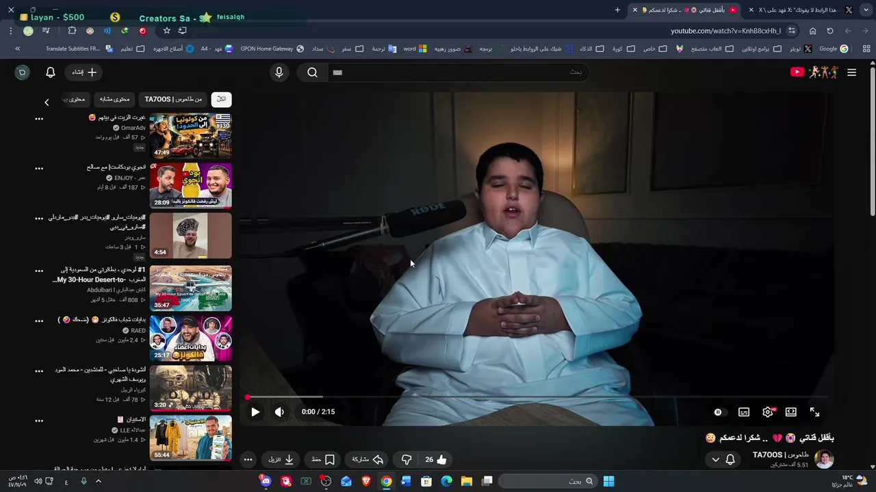Dislike this video
The height and width of the screenshot is (492, 876).
tap(407, 460)
